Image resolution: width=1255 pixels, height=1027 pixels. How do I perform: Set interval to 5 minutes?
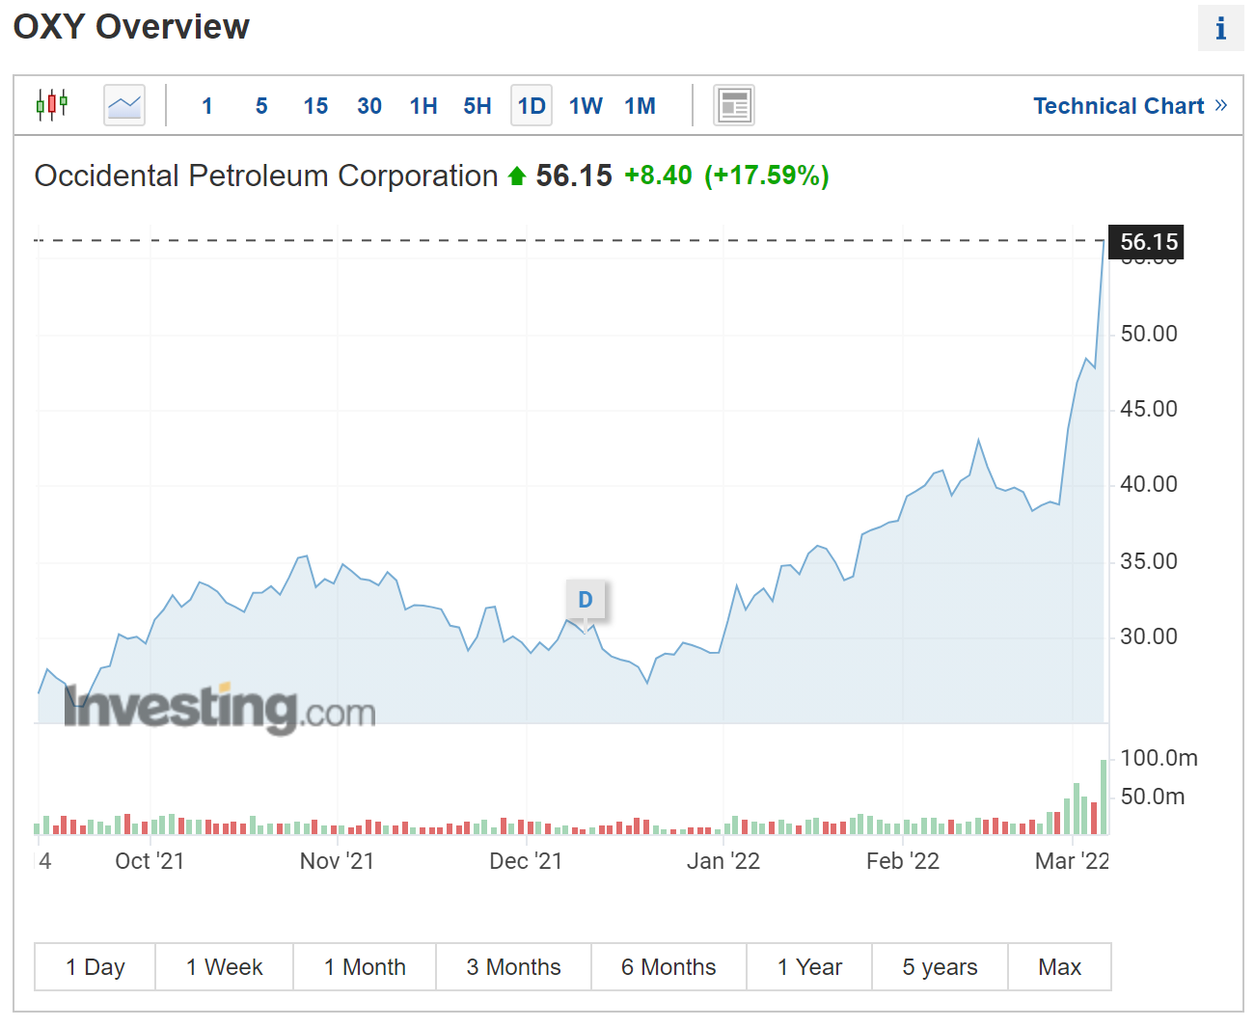261,106
